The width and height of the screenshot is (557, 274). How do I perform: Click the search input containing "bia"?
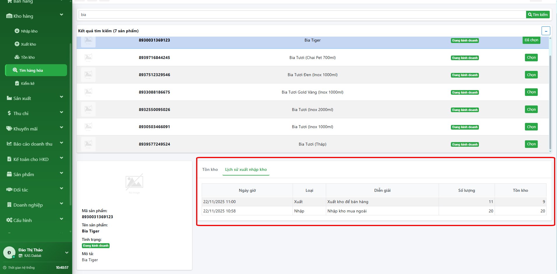click(302, 15)
